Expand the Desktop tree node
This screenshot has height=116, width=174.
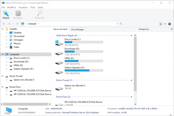[x=7, y=33]
